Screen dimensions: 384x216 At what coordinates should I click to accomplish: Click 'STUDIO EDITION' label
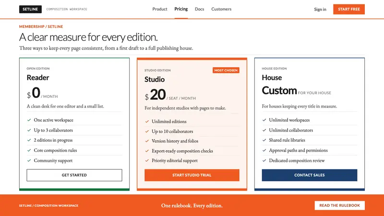(157, 70)
